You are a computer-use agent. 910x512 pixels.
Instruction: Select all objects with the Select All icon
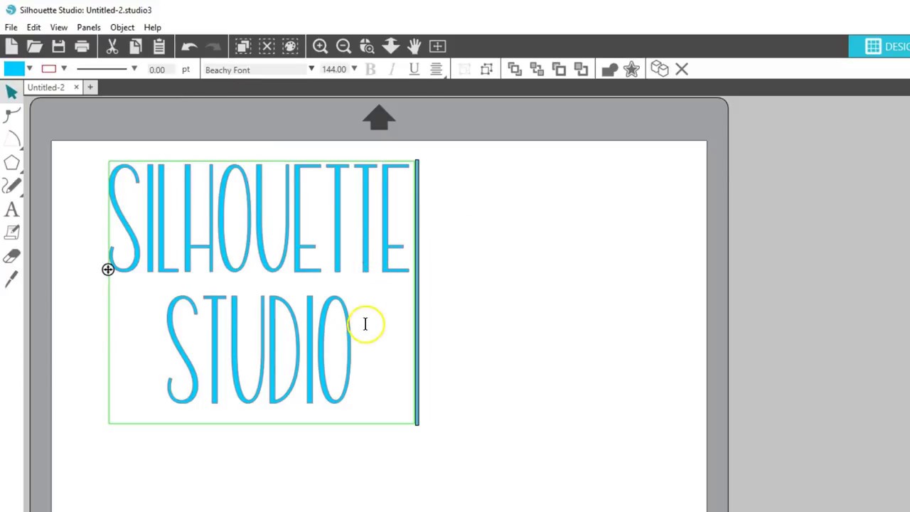coord(243,47)
